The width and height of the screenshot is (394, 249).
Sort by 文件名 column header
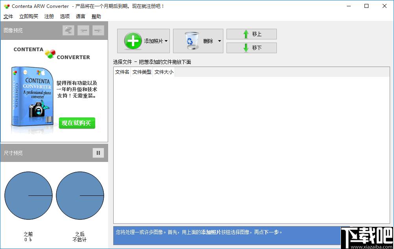pyautogui.click(x=122, y=72)
